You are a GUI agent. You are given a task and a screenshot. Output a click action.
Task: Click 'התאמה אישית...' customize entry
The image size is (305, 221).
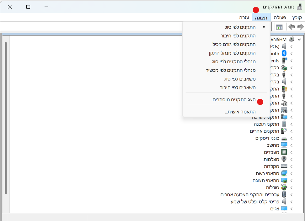pyautogui.click(x=240, y=112)
